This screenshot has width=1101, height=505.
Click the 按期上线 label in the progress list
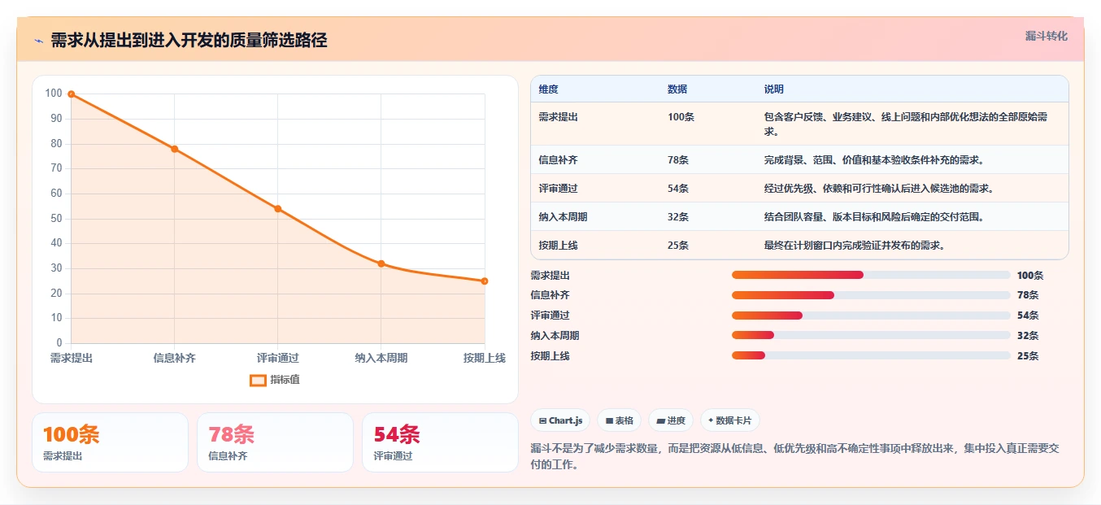(x=550, y=356)
